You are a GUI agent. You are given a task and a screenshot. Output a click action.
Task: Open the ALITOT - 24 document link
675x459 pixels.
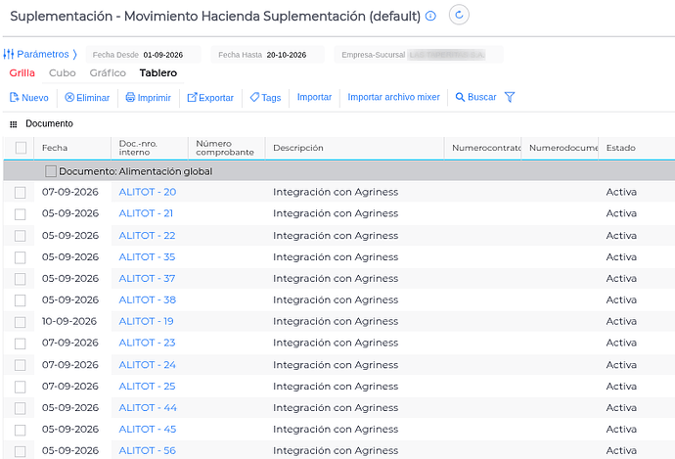147,365
